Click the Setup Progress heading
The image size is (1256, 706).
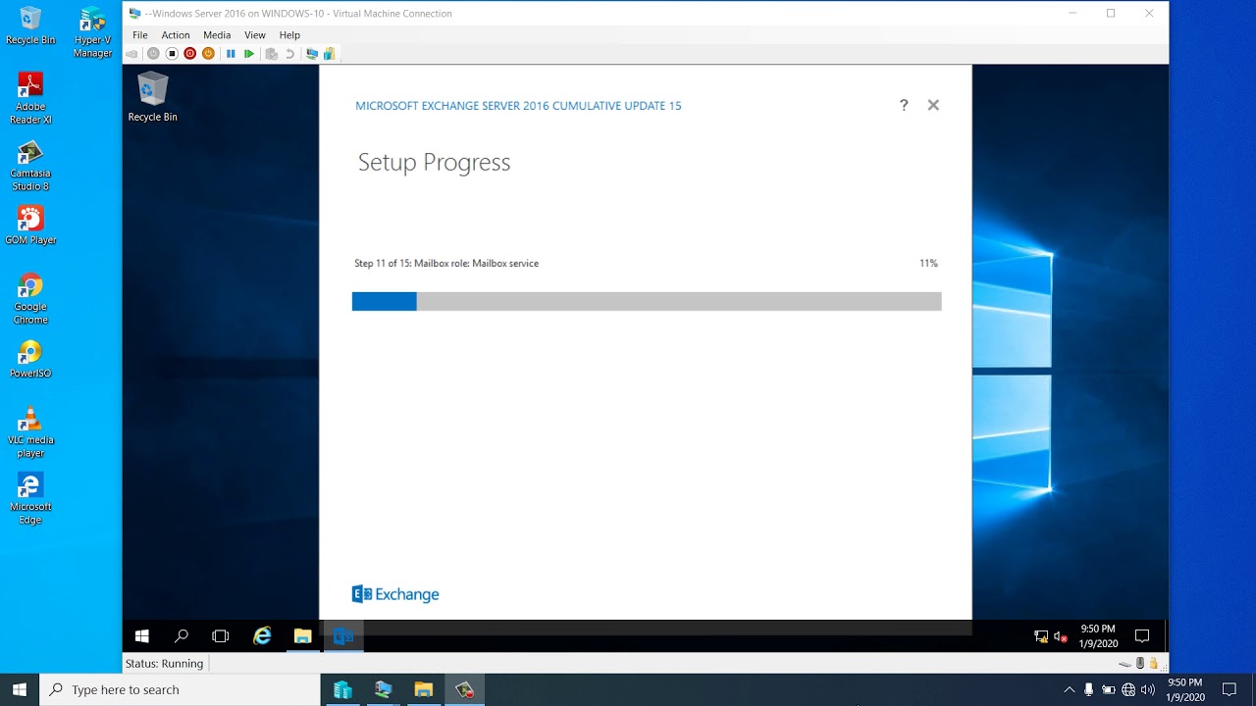click(x=434, y=163)
